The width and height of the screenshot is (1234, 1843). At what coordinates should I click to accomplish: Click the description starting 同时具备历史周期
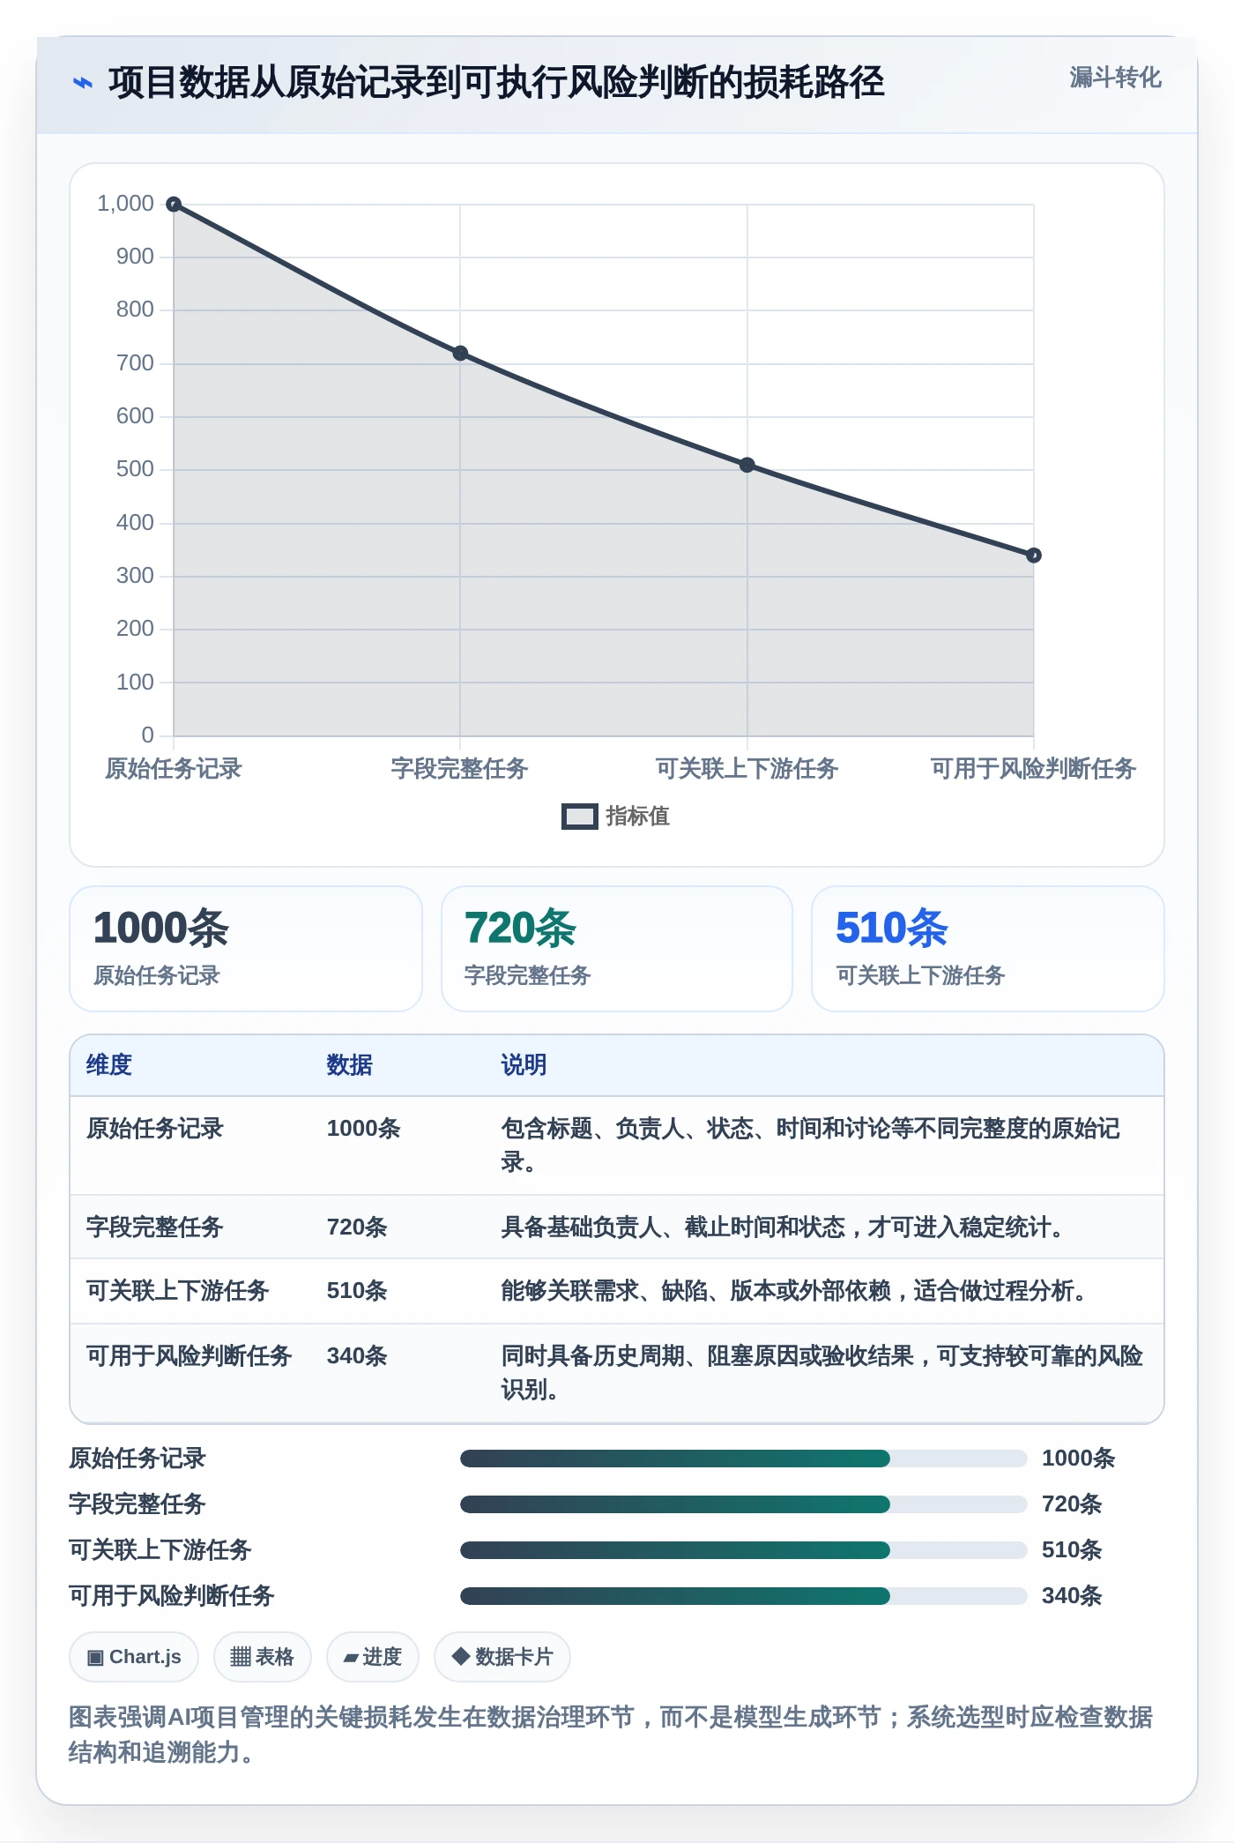click(x=822, y=1373)
